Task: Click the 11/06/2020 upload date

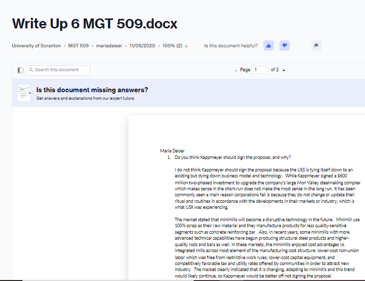Action: 142,46
